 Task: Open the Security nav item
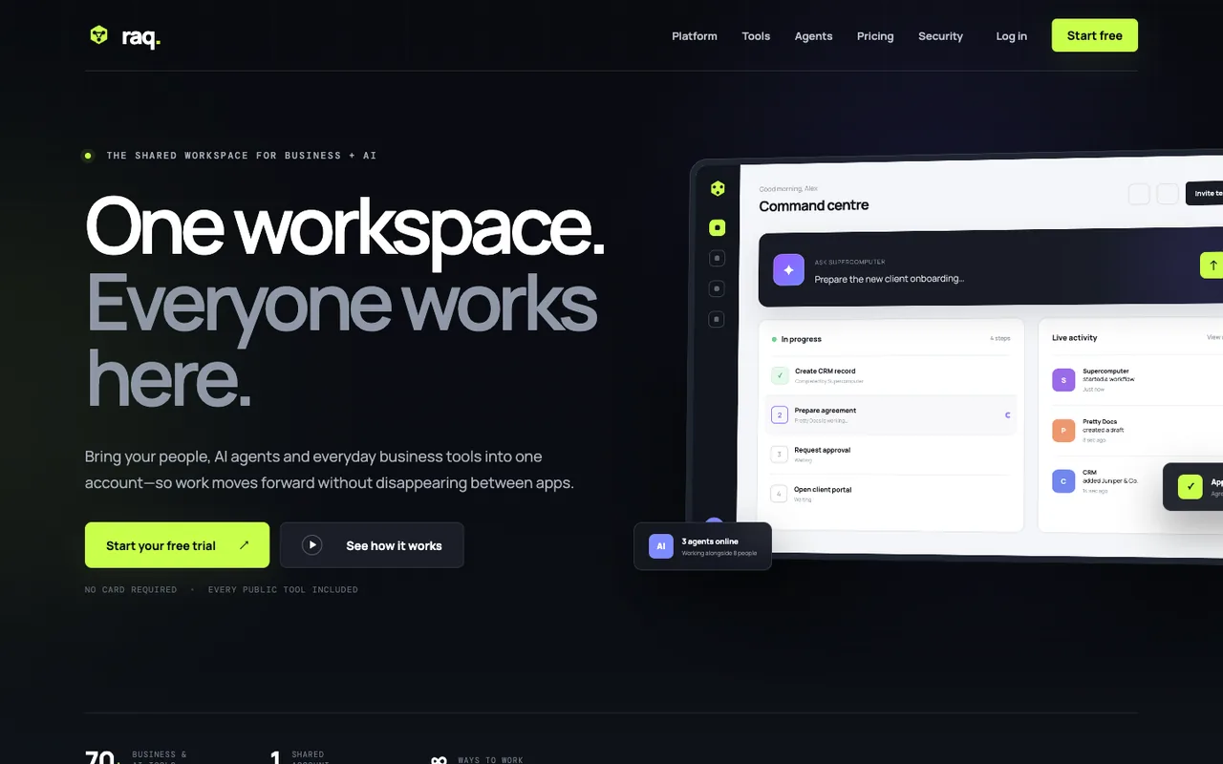(940, 36)
